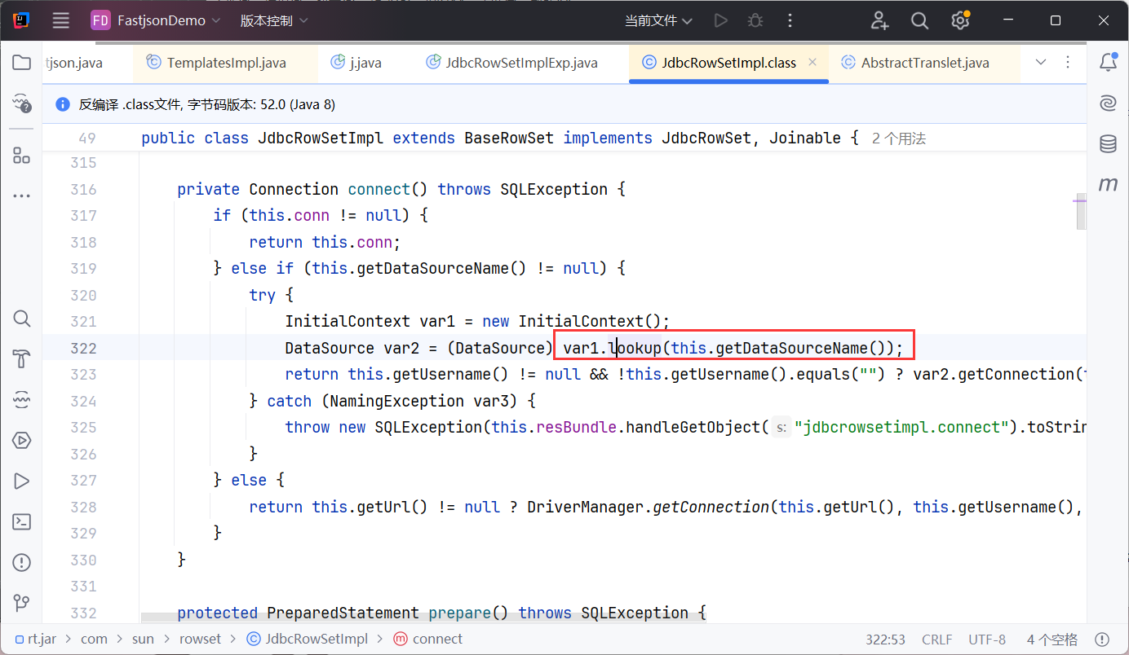The image size is (1129, 655).
Task: Open the Database tool window
Action: coord(1108,144)
